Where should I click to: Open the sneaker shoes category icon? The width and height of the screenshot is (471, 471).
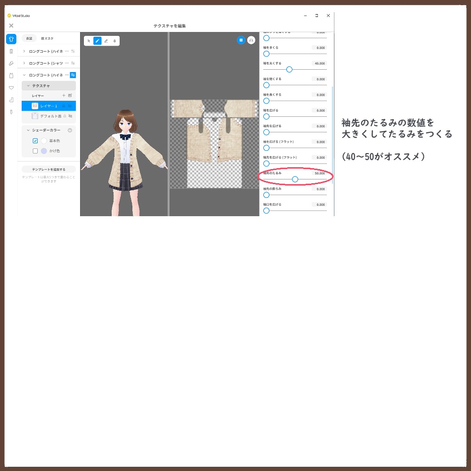tap(11, 64)
